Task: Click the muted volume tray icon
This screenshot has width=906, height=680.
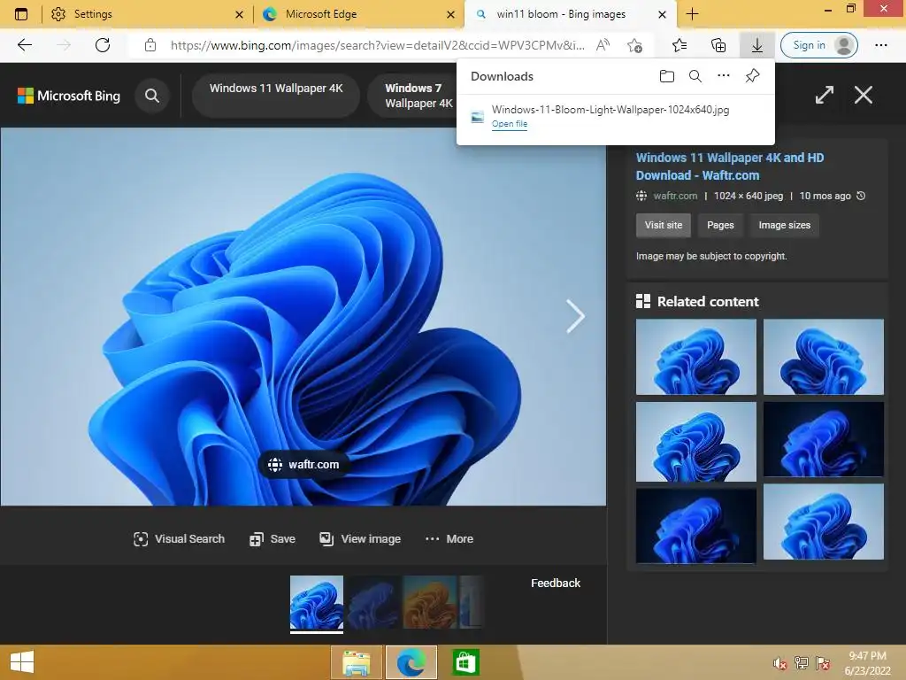Action: (779, 663)
